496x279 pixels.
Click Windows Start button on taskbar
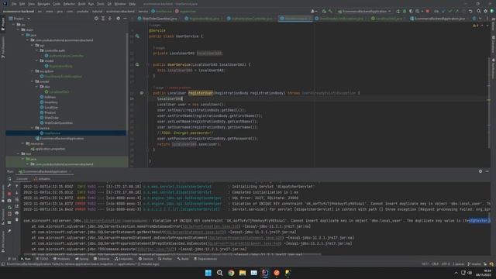tap(208, 273)
